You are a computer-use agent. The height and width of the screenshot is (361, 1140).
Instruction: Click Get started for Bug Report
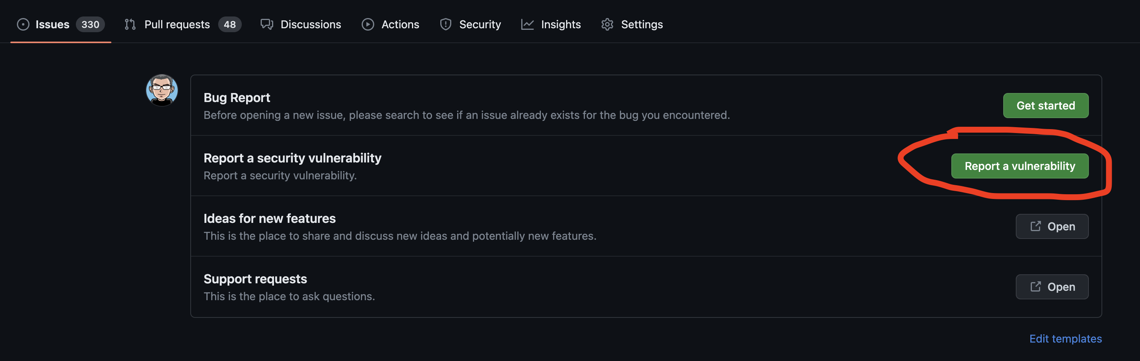pos(1045,106)
